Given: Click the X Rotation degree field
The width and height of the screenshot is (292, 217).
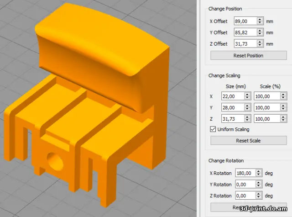Looking at the screenshot, I should coord(245,173).
